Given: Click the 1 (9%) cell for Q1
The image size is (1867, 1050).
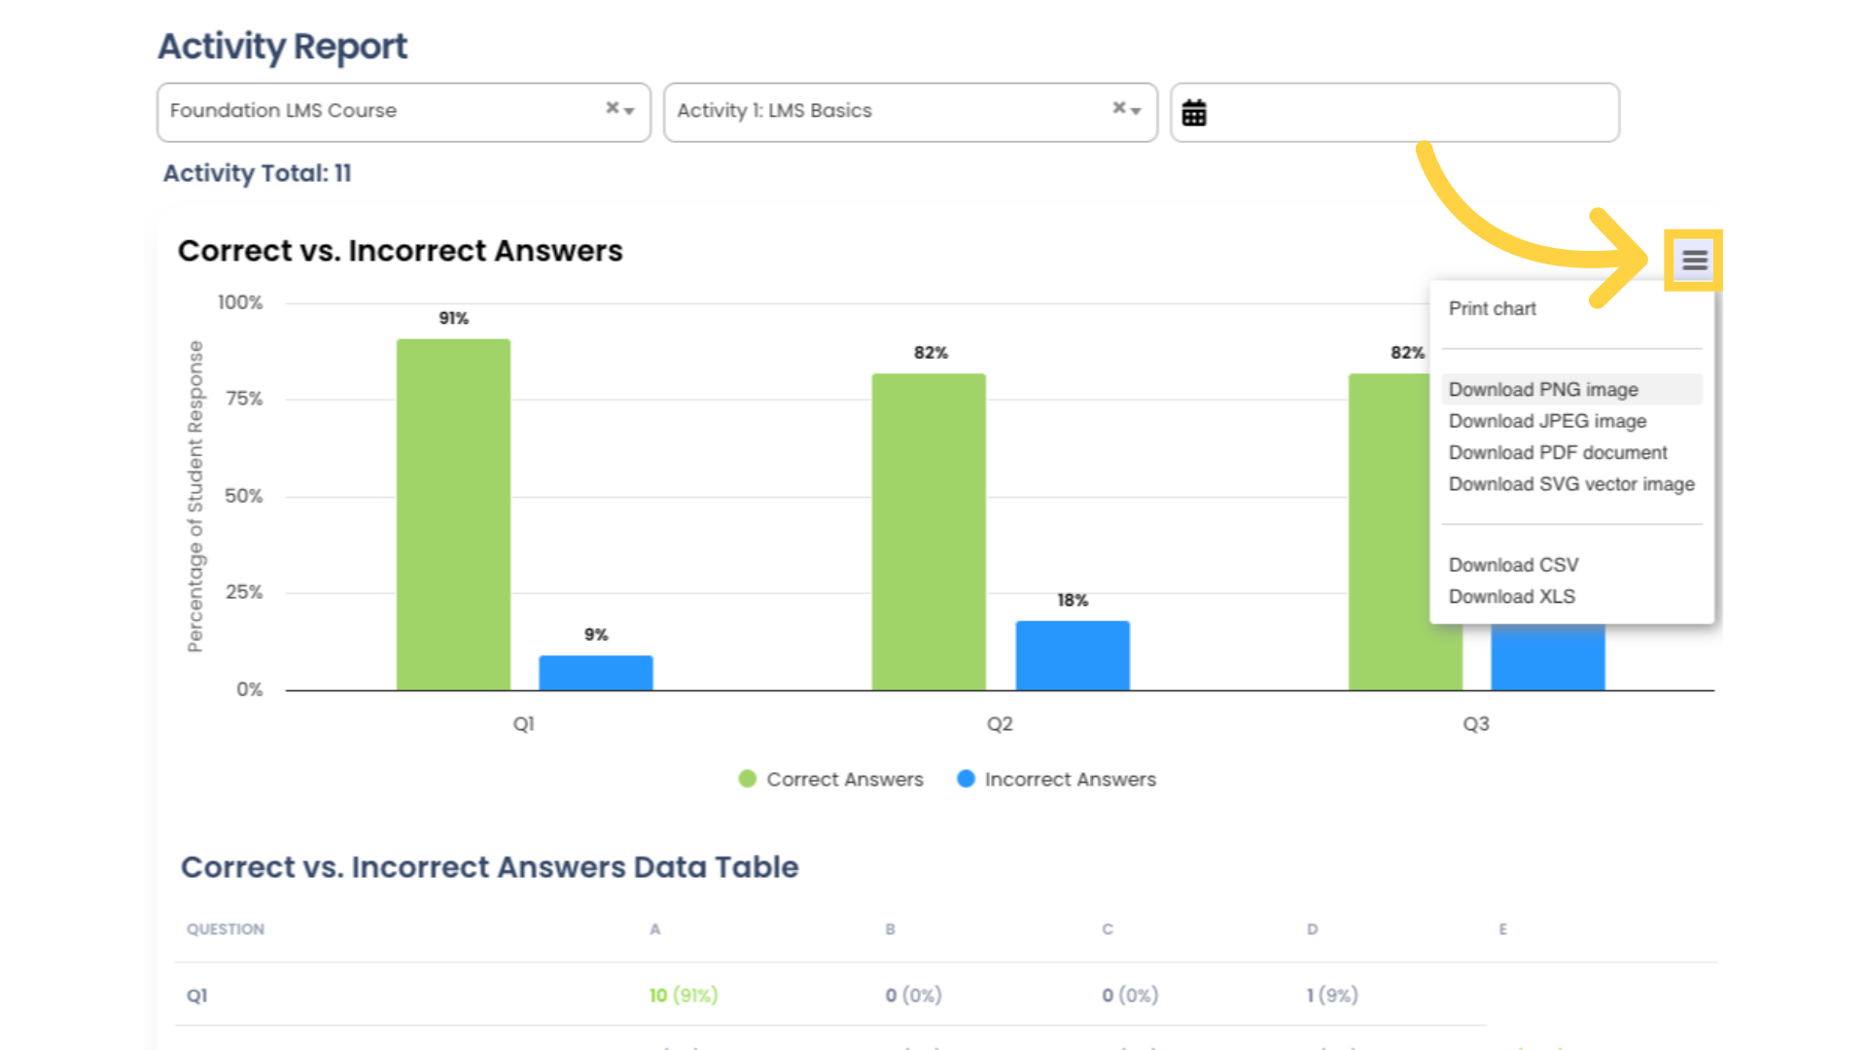Looking at the screenshot, I should (1332, 996).
